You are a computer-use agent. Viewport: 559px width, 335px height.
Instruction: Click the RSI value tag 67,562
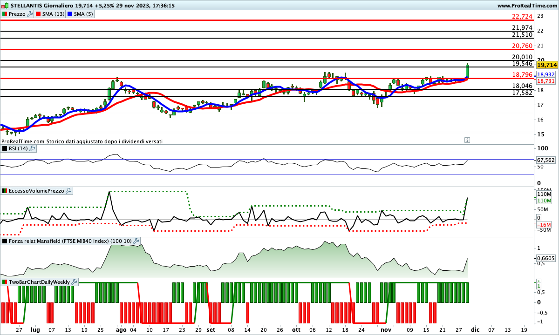546,160
